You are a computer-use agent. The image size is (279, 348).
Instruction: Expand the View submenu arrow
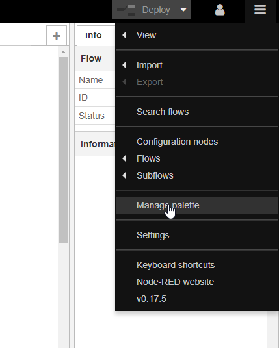[124, 35]
